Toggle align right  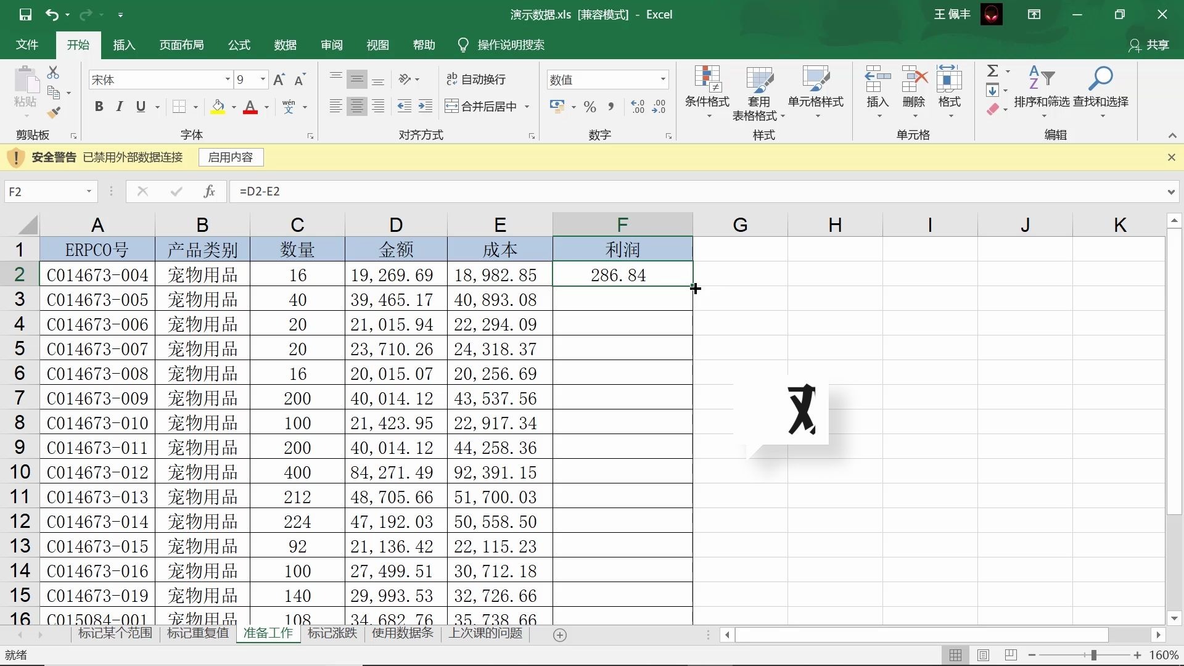click(x=378, y=106)
